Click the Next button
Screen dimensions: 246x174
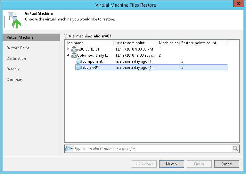coord(172,164)
